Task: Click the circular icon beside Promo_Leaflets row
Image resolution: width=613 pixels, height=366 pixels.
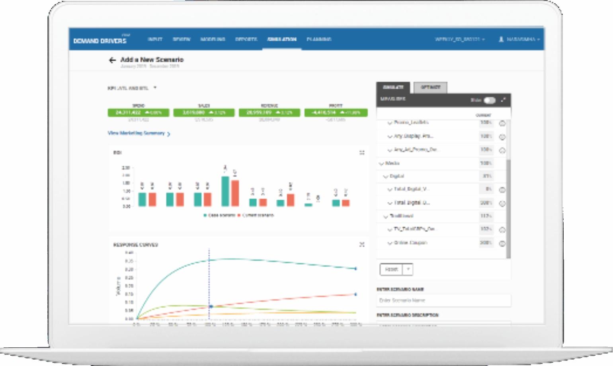Action: 502,123
